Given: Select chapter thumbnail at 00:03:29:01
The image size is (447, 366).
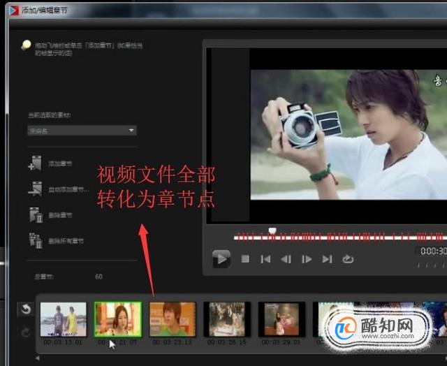Looking at the screenshot, I should click(281, 319).
